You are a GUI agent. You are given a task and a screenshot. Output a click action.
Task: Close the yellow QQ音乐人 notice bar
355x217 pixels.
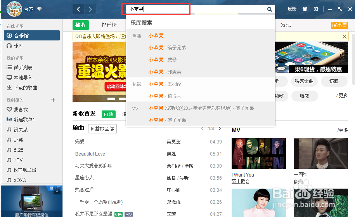tap(345, 37)
